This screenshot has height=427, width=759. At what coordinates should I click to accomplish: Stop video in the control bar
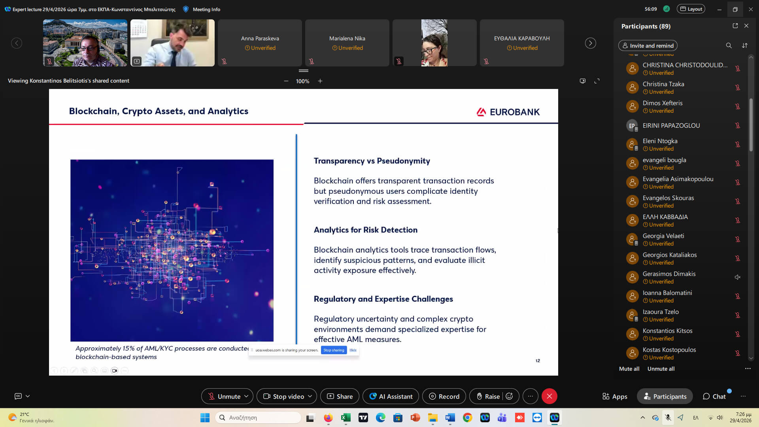283,396
